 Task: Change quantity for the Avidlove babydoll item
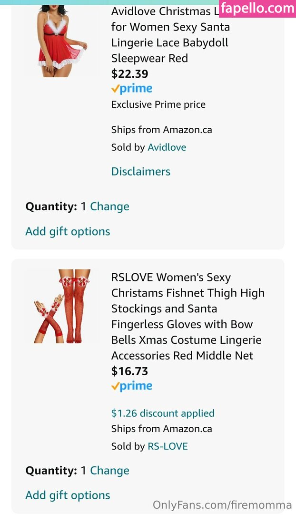pos(109,206)
